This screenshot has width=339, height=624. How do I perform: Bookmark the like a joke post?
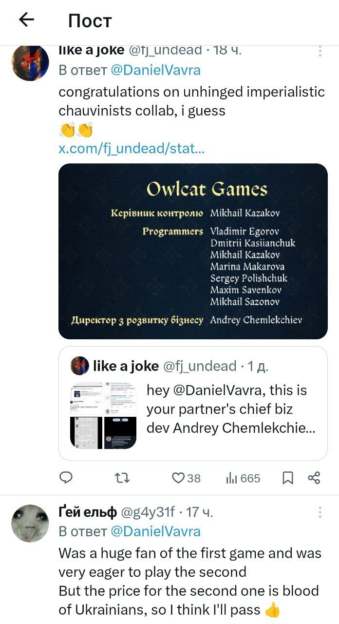coord(288,478)
